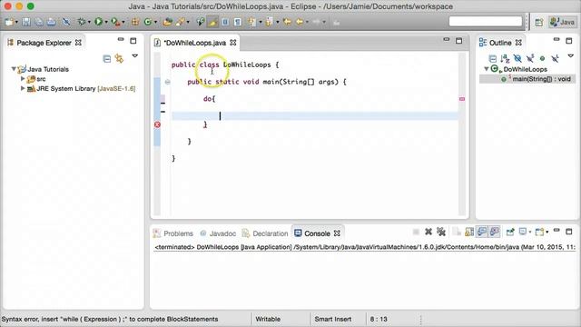Open Package Explorer view menu triangle
581x327 pixels.
135,56
